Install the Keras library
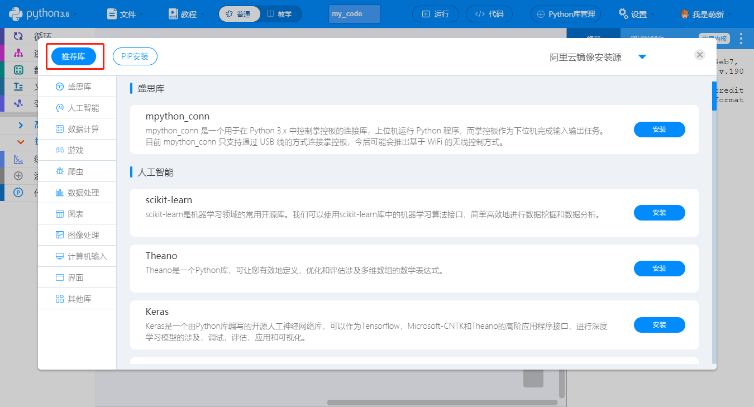Viewport: 754px width, 407px height. coord(660,325)
